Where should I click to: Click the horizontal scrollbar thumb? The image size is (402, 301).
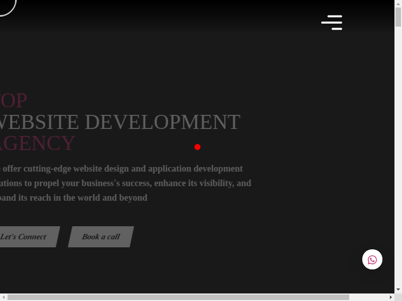(x=176, y=297)
